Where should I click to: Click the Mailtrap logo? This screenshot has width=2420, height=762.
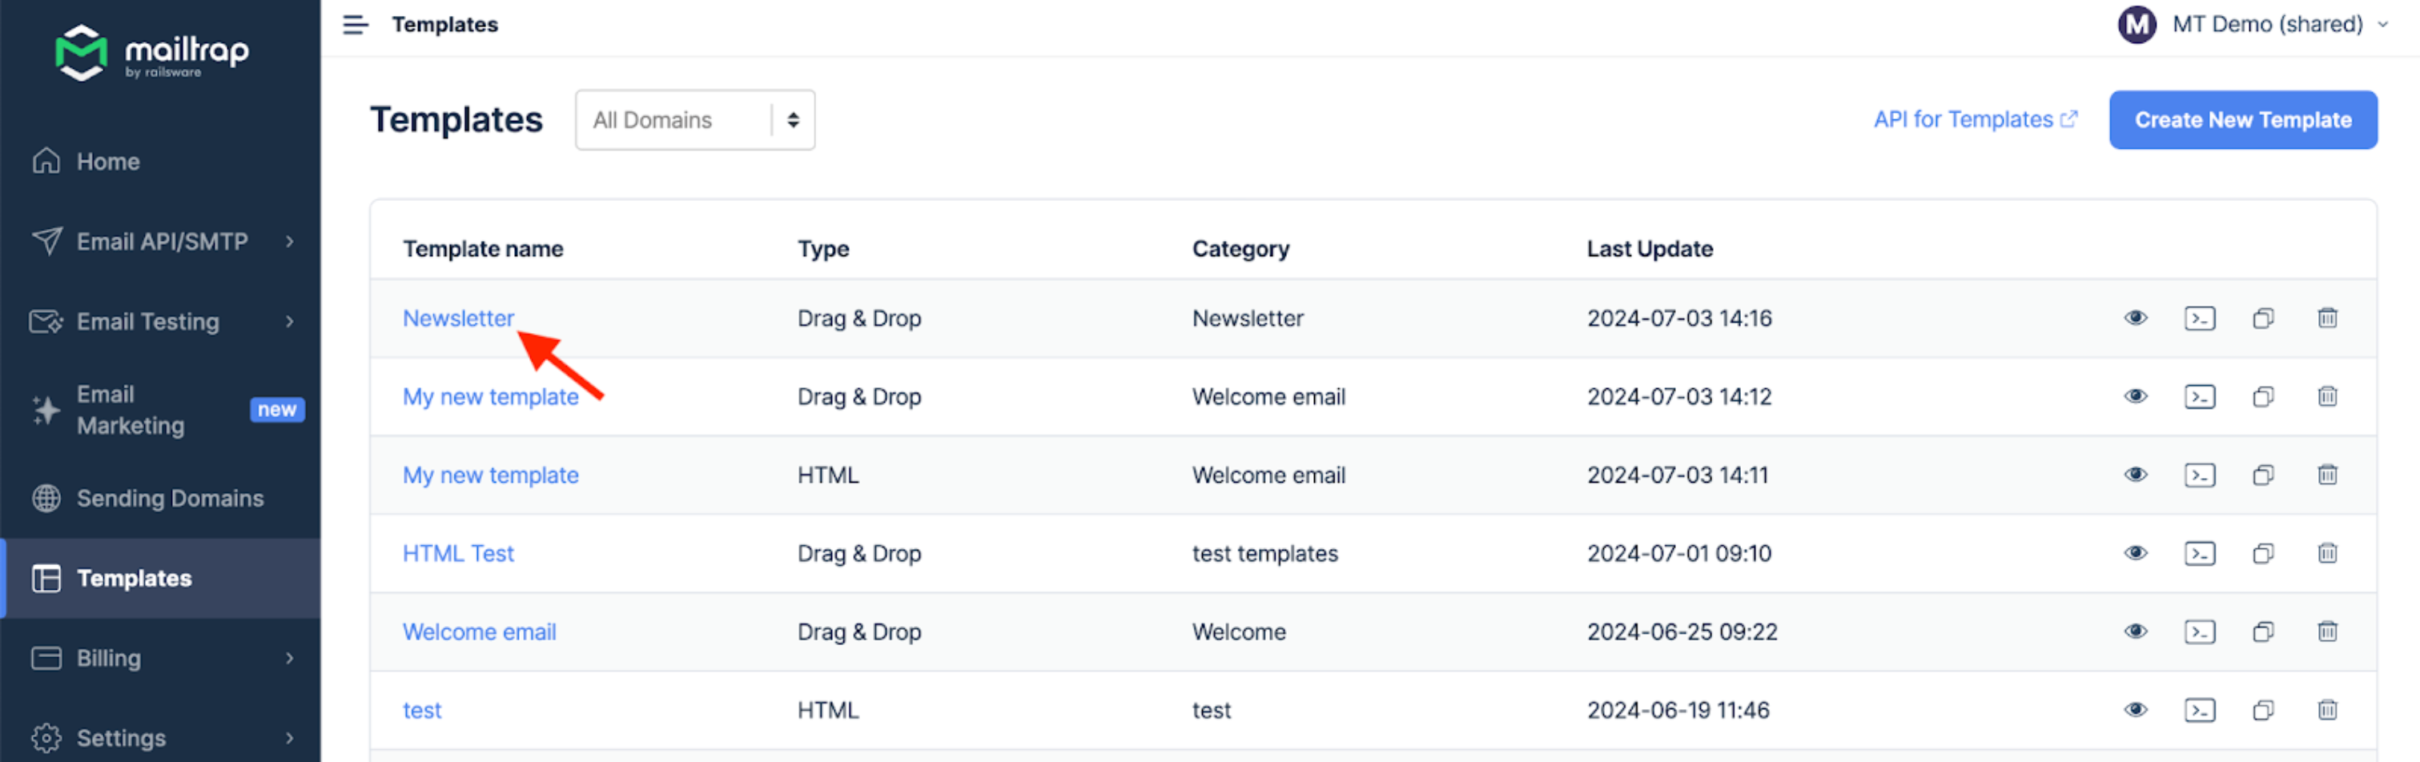coord(152,53)
